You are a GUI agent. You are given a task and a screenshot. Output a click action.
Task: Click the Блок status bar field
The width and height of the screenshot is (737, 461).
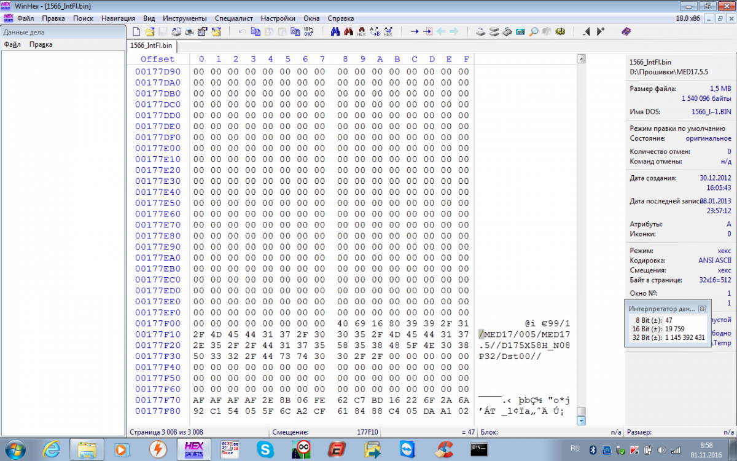coord(550,432)
